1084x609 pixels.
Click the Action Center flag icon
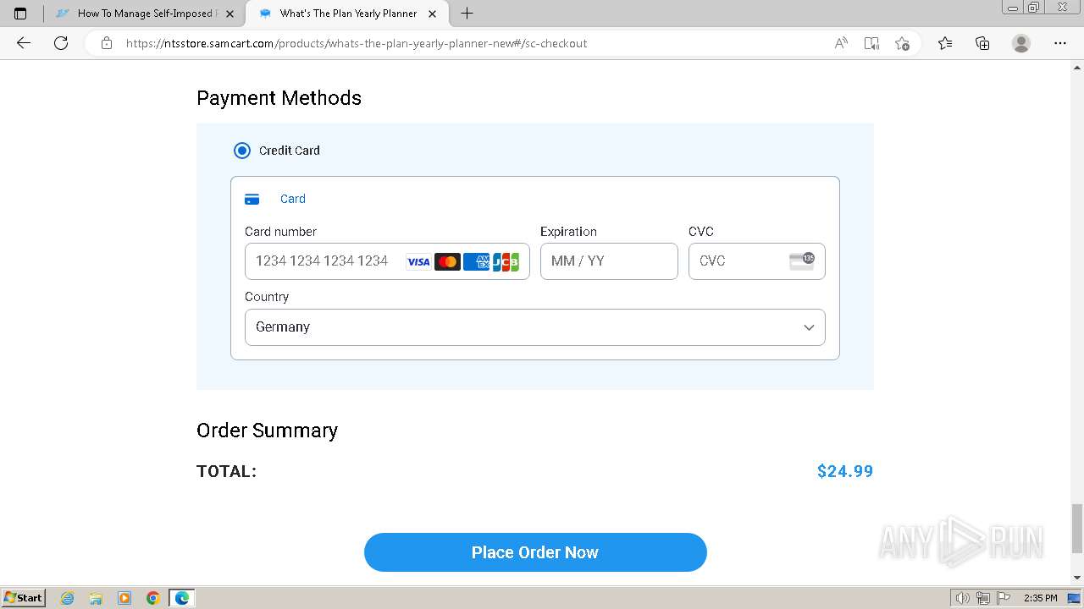(x=1004, y=598)
